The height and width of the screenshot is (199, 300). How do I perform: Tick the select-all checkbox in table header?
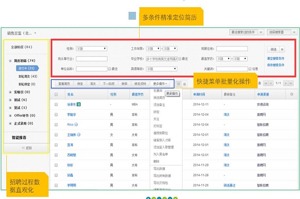coord(56,94)
